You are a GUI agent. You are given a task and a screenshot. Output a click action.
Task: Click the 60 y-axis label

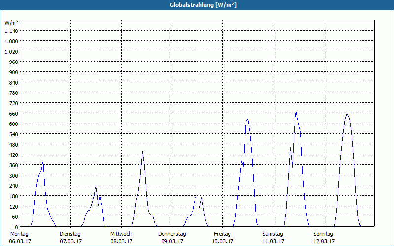(x=15, y=216)
